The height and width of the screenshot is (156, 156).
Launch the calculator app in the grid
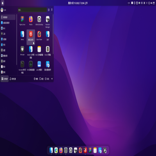click(x=48, y=51)
